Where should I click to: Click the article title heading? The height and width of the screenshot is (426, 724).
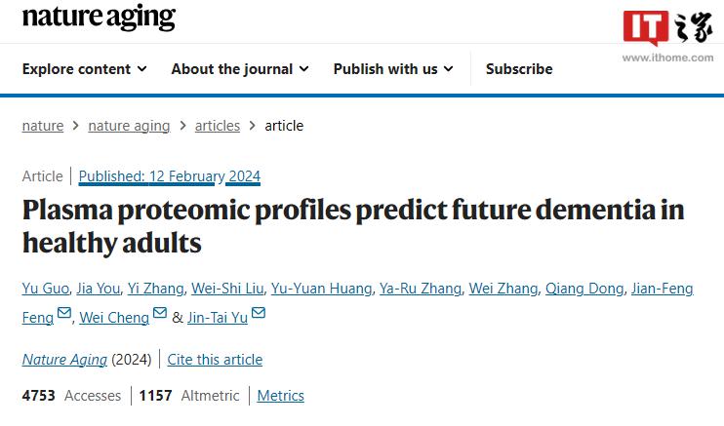pyautogui.click(x=353, y=225)
